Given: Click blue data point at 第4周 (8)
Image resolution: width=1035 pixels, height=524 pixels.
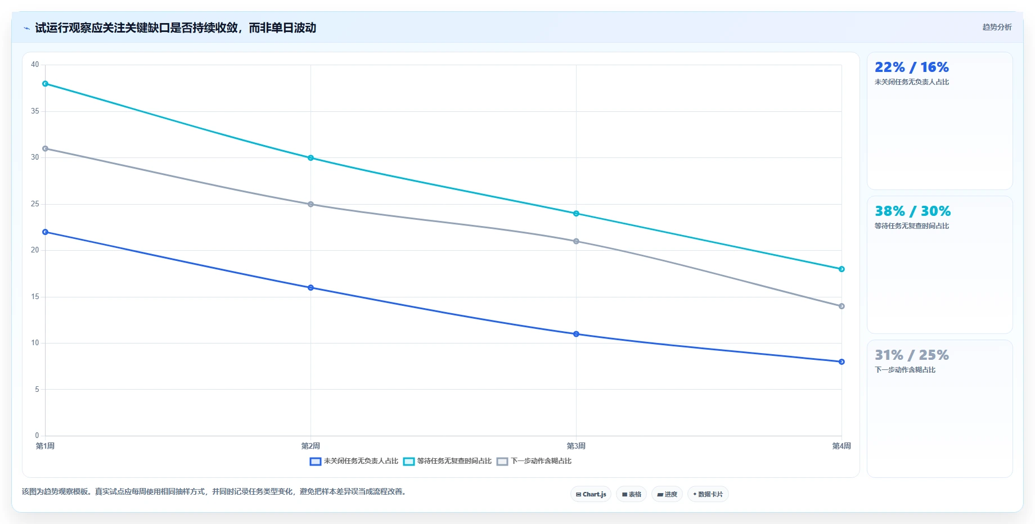Looking at the screenshot, I should [841, 362].
